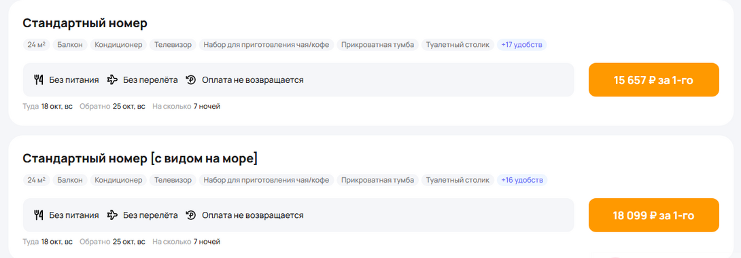Click the Туалетный столик tag in sea view room

click(x=458, y=180)
